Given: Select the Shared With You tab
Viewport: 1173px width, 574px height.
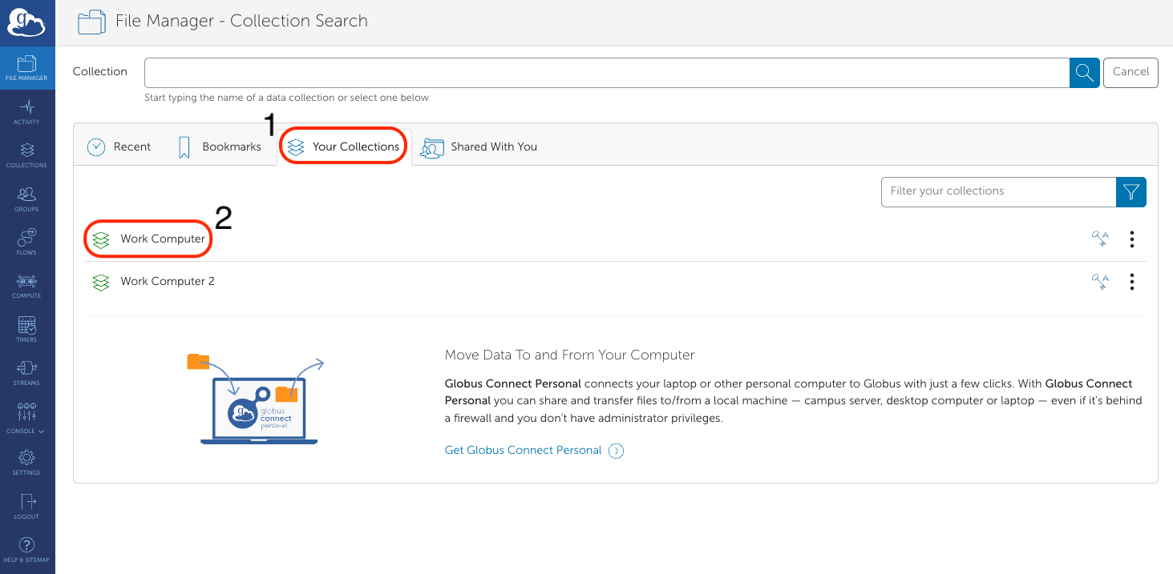Looking at the screenshot, I should (x=479, y=147).
